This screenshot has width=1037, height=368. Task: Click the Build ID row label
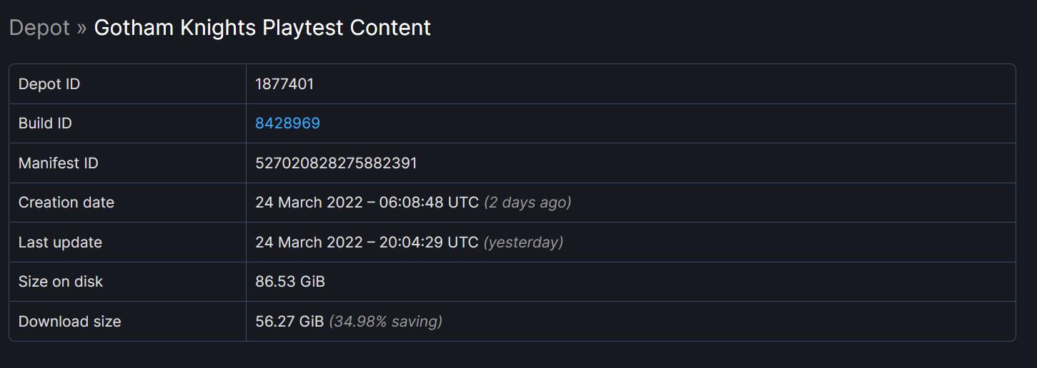tap(45, 123)
